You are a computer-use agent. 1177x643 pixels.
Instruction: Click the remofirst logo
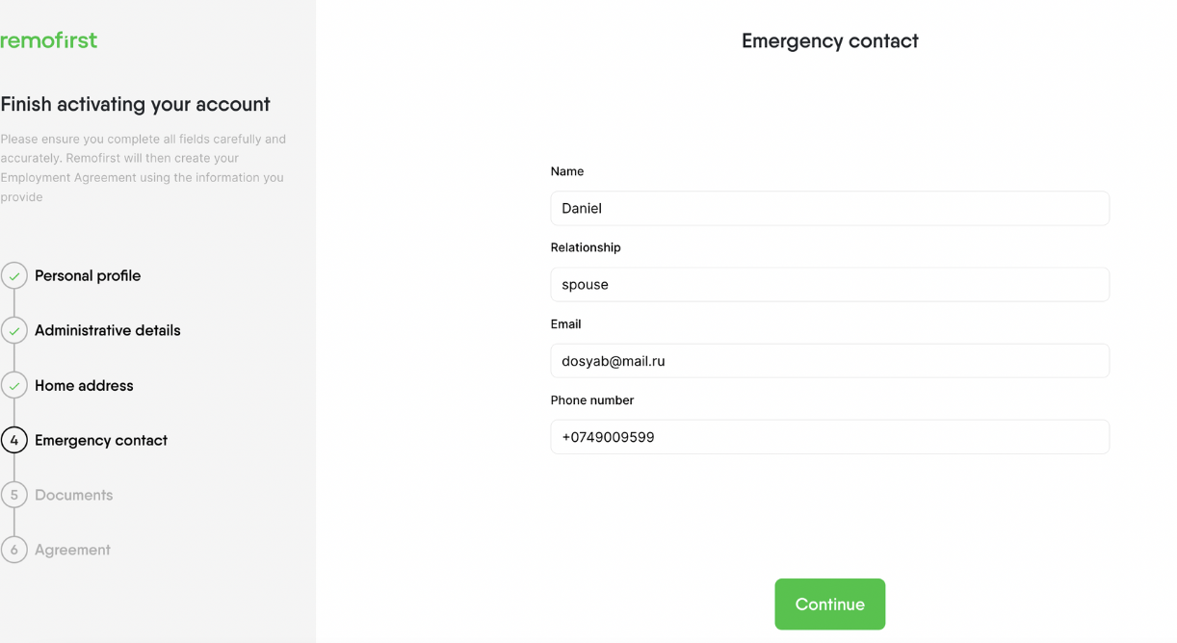coord(48,40)
